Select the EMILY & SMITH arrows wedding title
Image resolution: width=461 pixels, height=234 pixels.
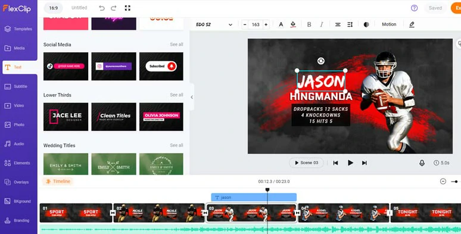114,164
